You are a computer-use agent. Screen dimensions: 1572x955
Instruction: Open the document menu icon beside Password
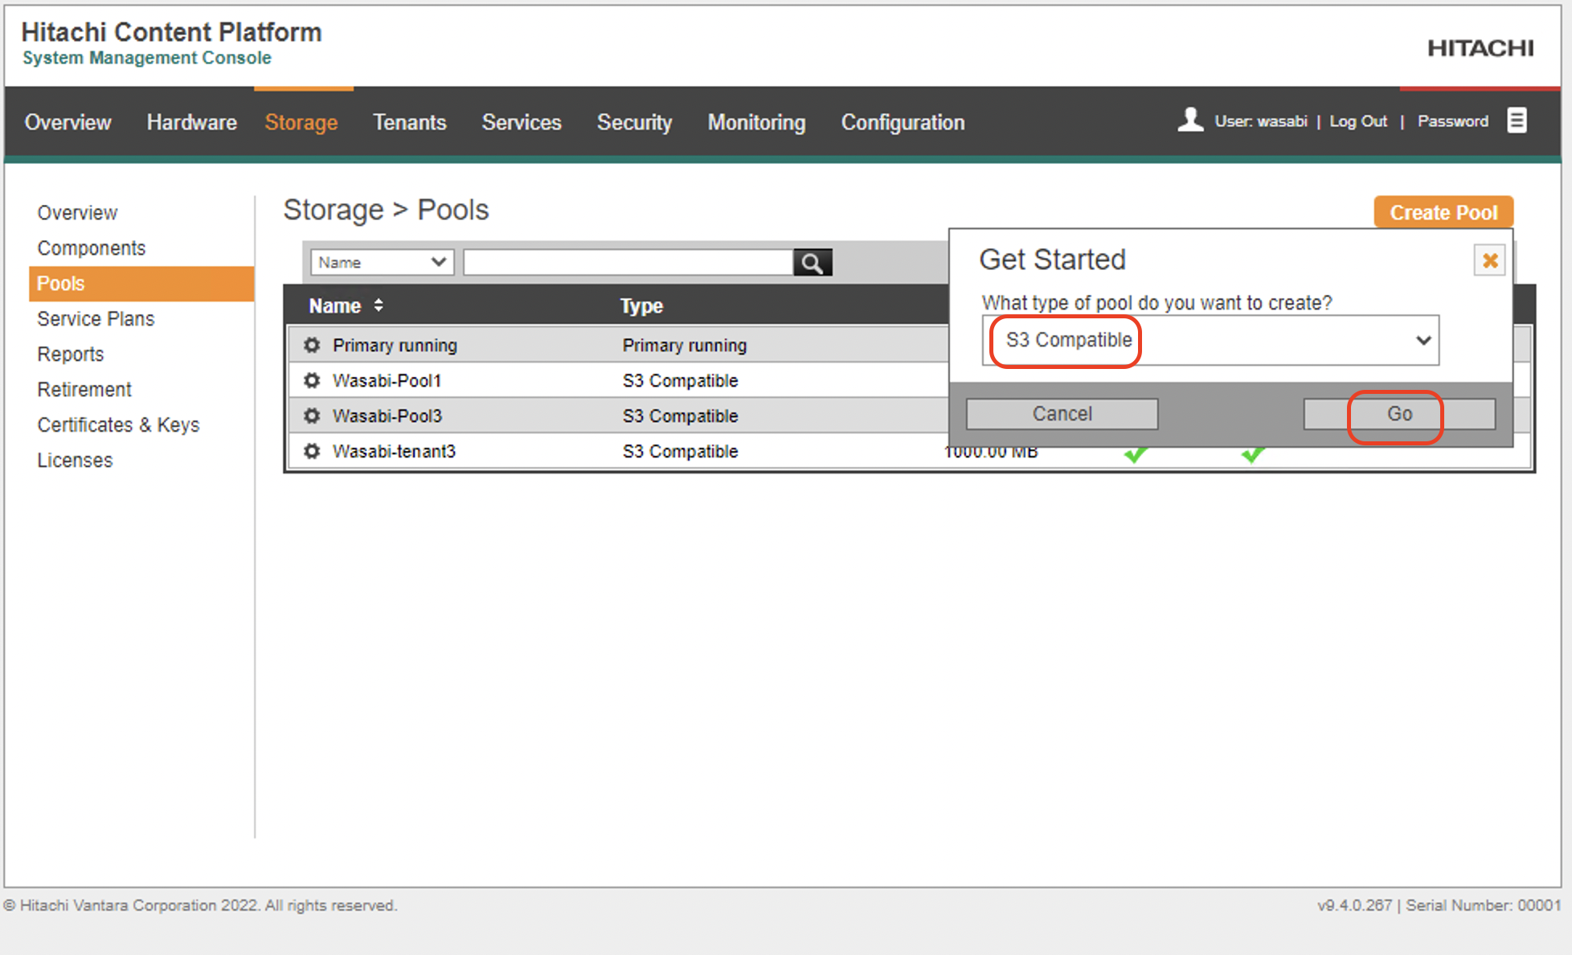click(x=1517, y=121)
